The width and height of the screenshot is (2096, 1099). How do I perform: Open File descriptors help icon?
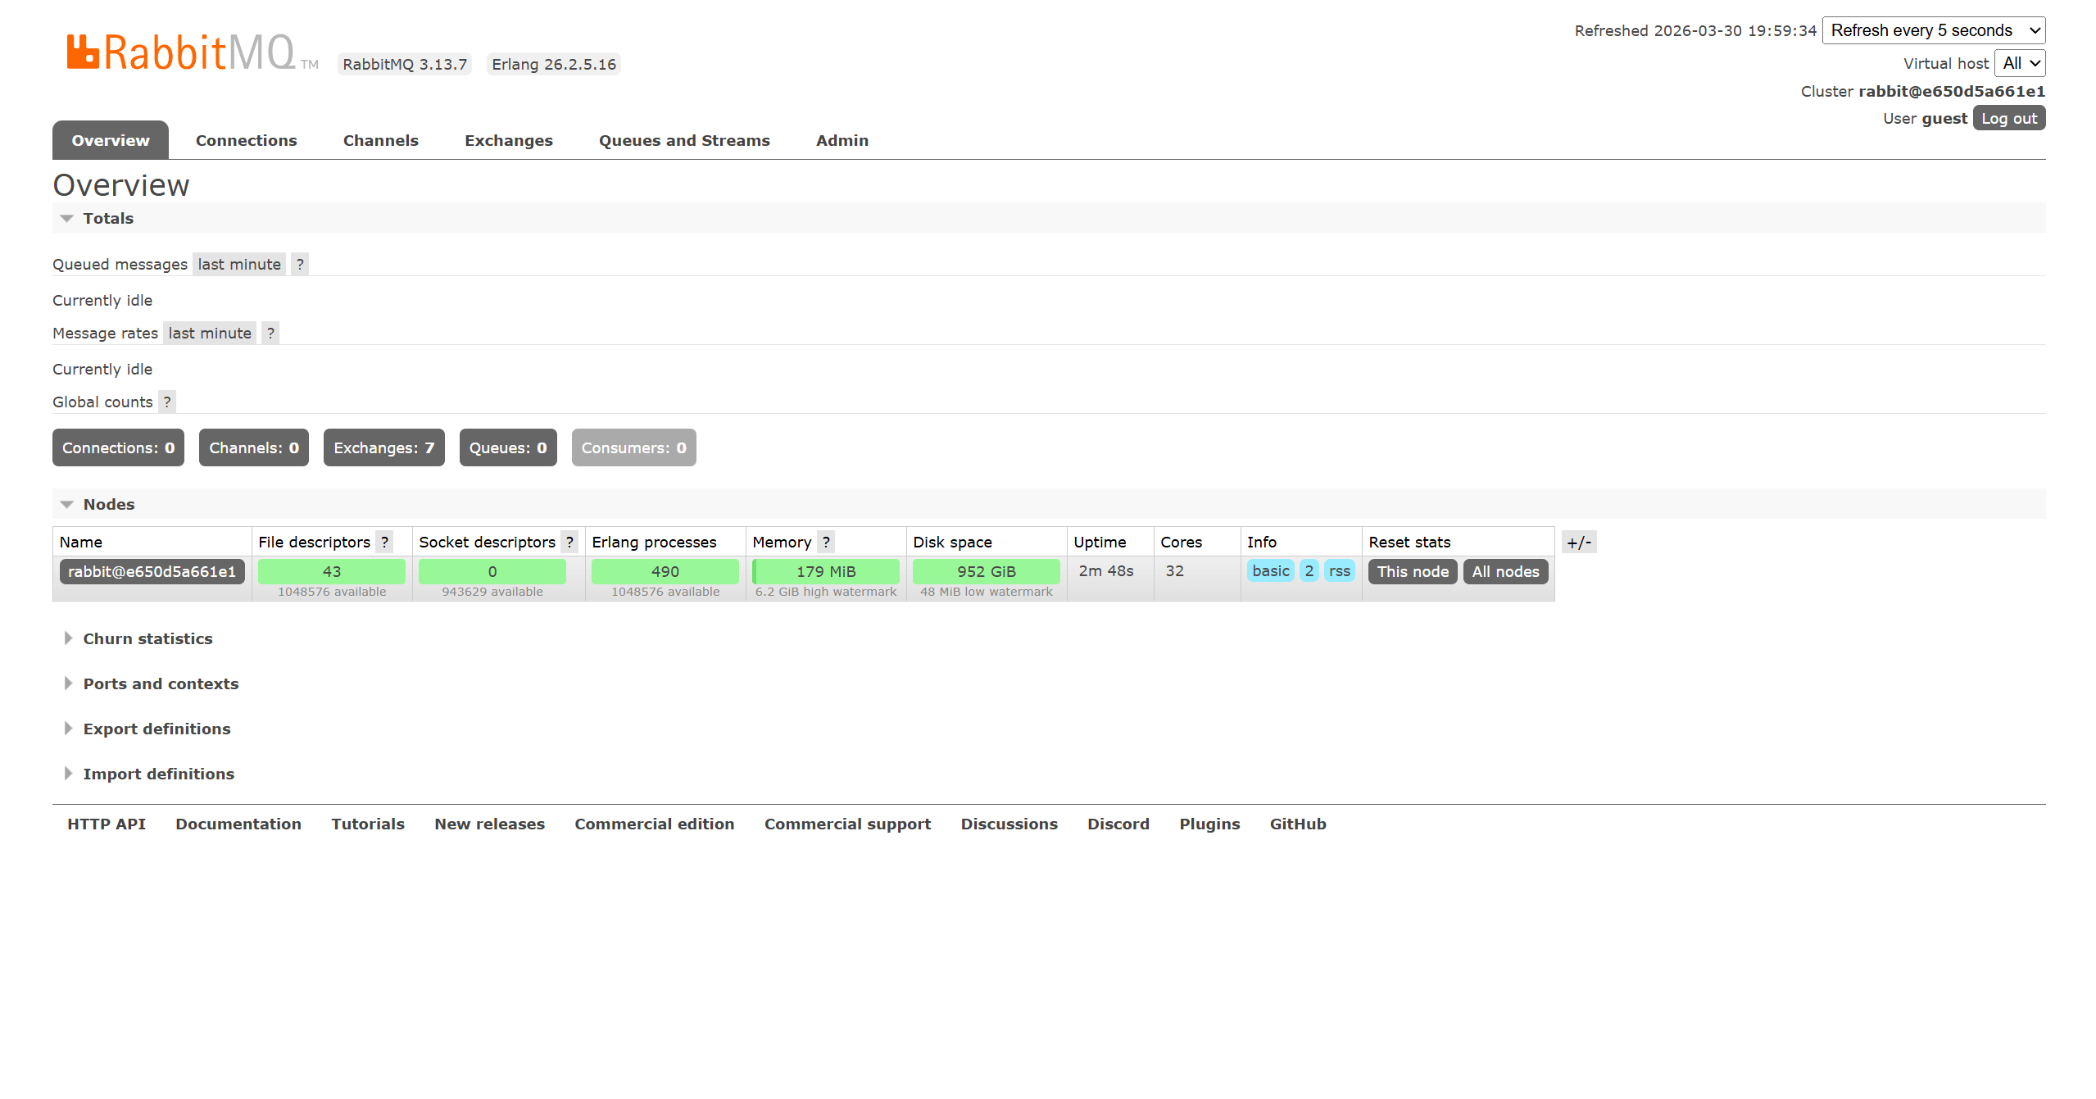pyautogui.click(x=384, y=542)
